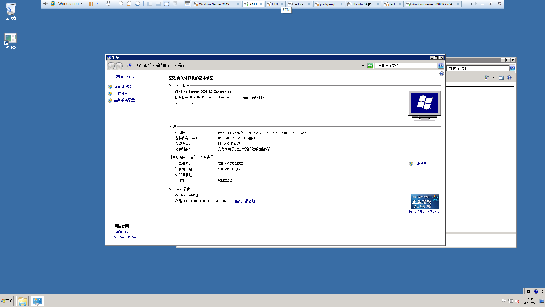Open 高级系统设置 (Advanced system settings)
545x307 pixels.
coord(124,100)
